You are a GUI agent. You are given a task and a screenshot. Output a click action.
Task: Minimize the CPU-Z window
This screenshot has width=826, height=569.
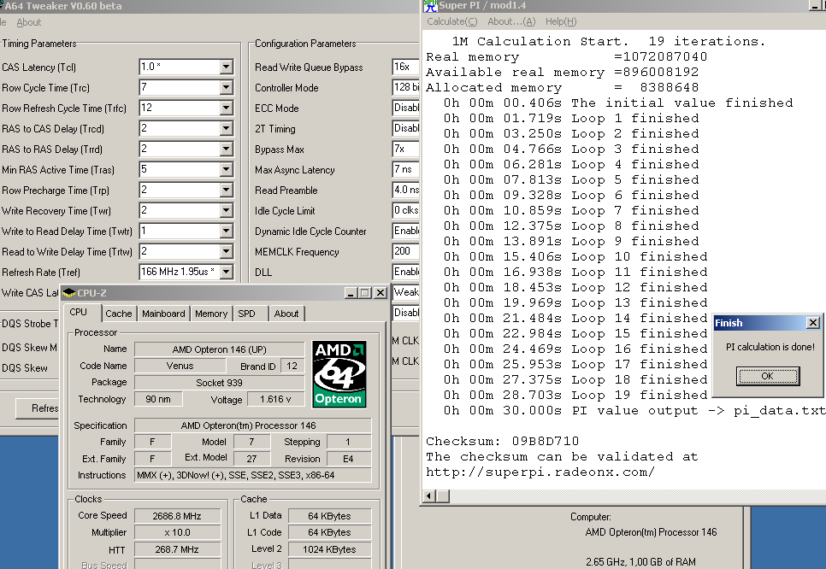pos(351,293)
